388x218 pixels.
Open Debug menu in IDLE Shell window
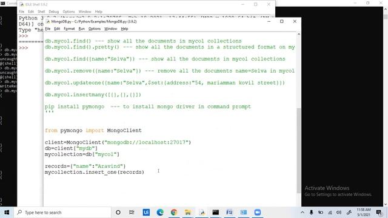(54, 12)
